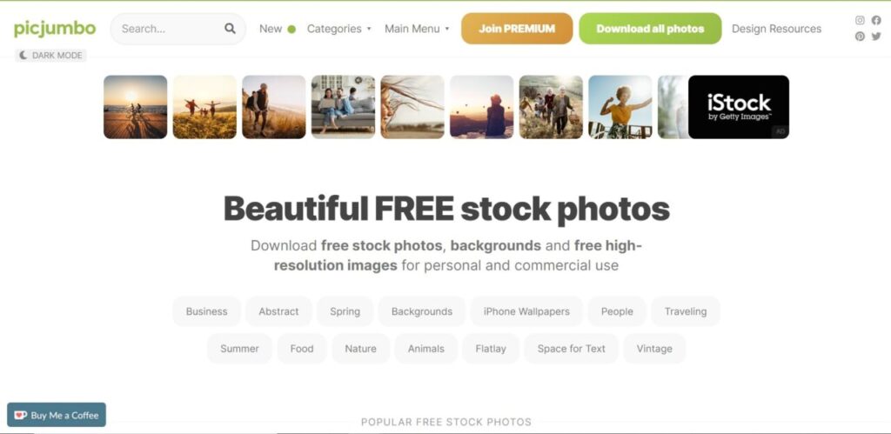Viewport: 891px width, 434px height.
Task: Open the Twitter social icon
Action: tap(876, 37)
